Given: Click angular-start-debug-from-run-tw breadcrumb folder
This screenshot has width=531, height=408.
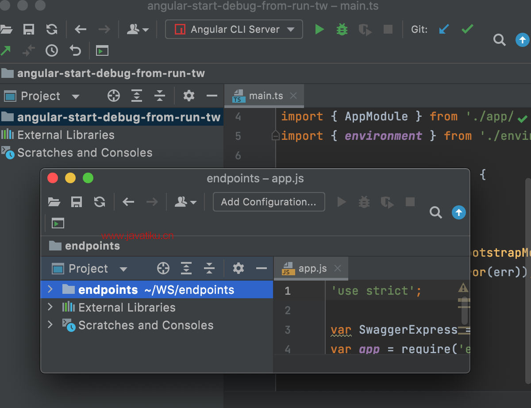Looking at the screenshot, I should pos(103,73).
